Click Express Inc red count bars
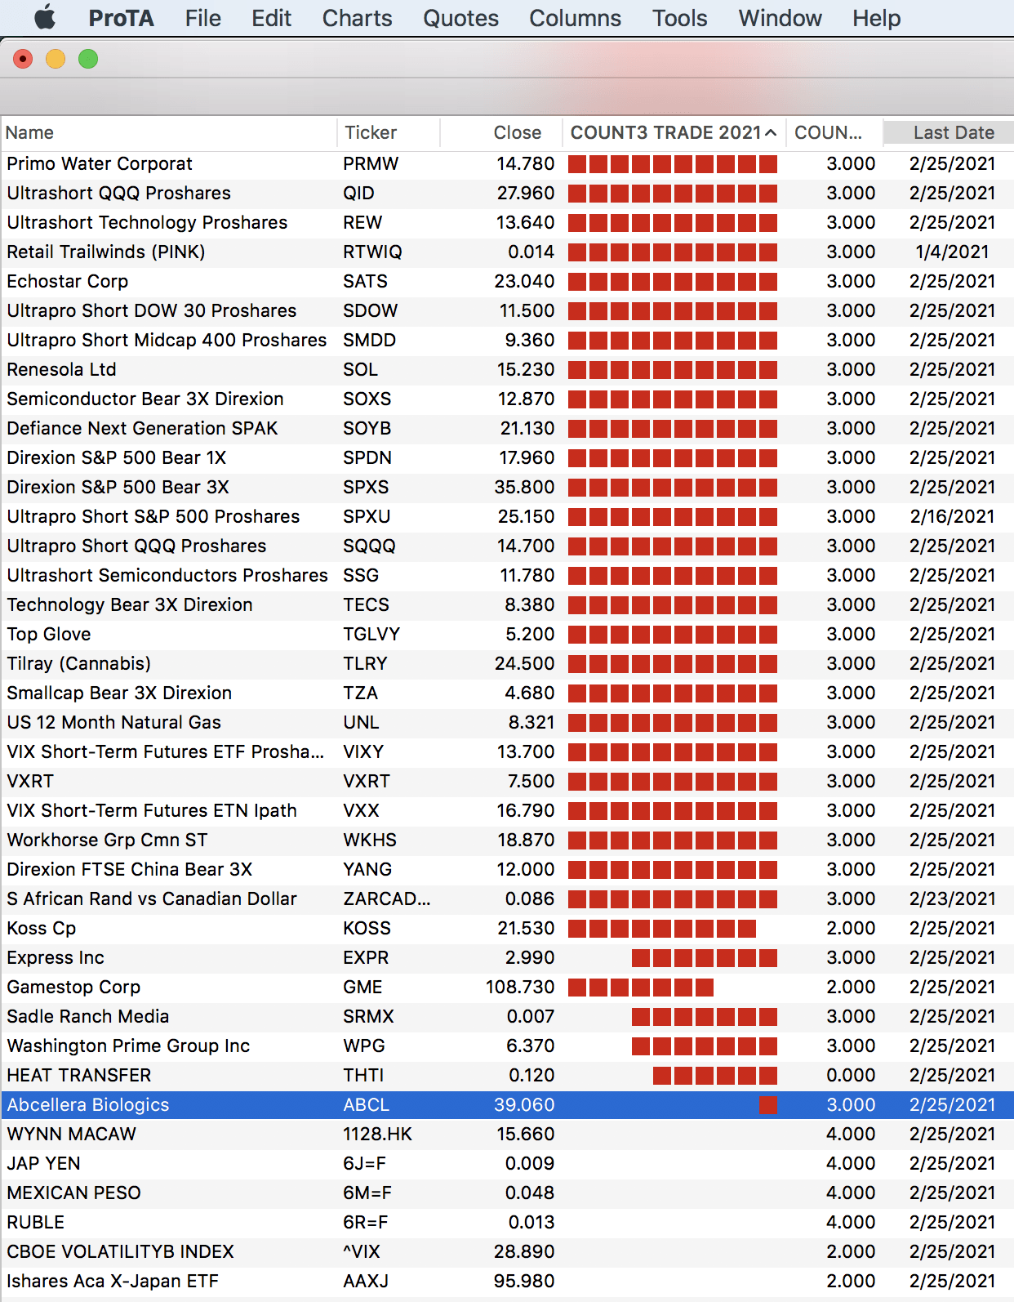This screenshot has height=1302, width=1014. click(705, 958)
